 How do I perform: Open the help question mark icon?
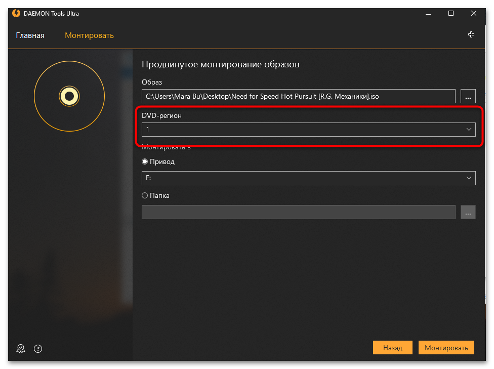(x=38, y=349)
